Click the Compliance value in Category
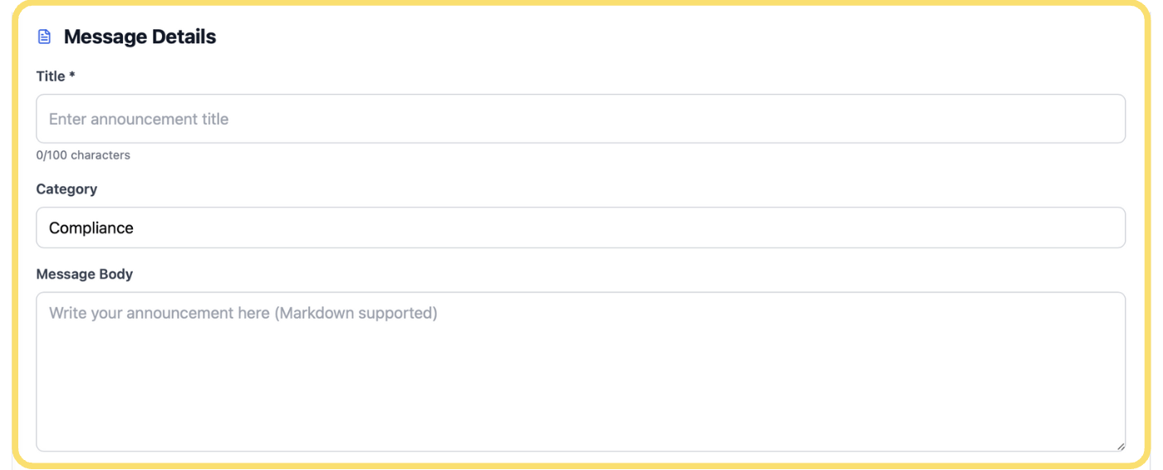Viewport: 1163px width, 470px height. click(91, 228)
